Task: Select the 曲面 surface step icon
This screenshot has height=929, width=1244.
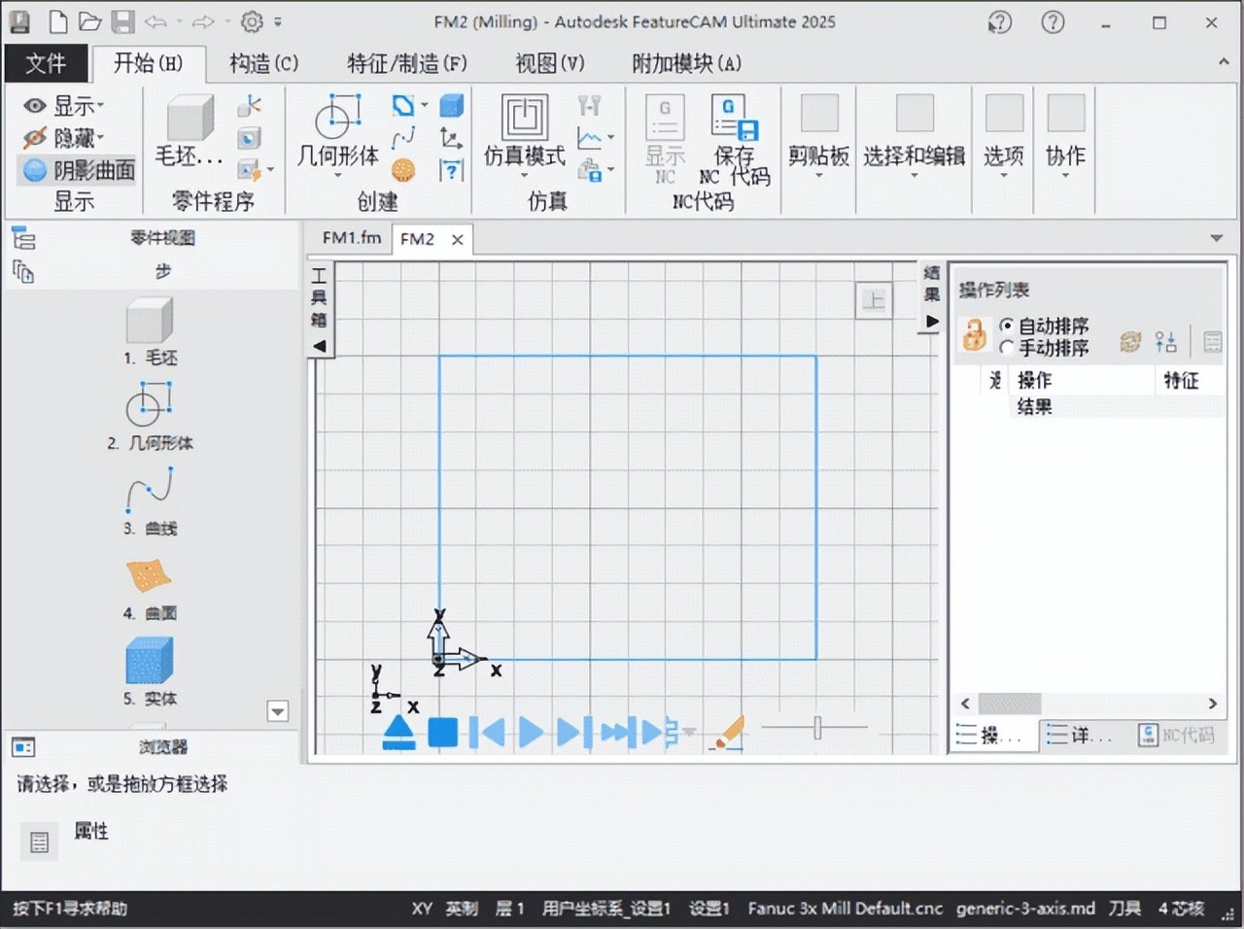Action: (149, 575)
